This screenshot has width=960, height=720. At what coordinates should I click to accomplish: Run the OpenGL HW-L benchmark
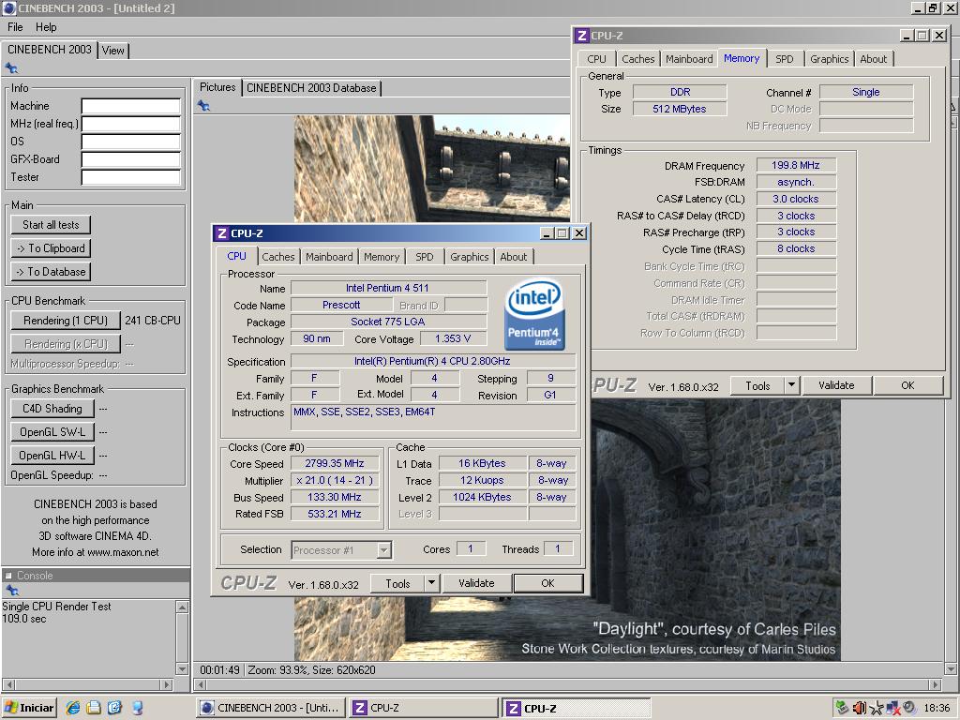(52, 455)
